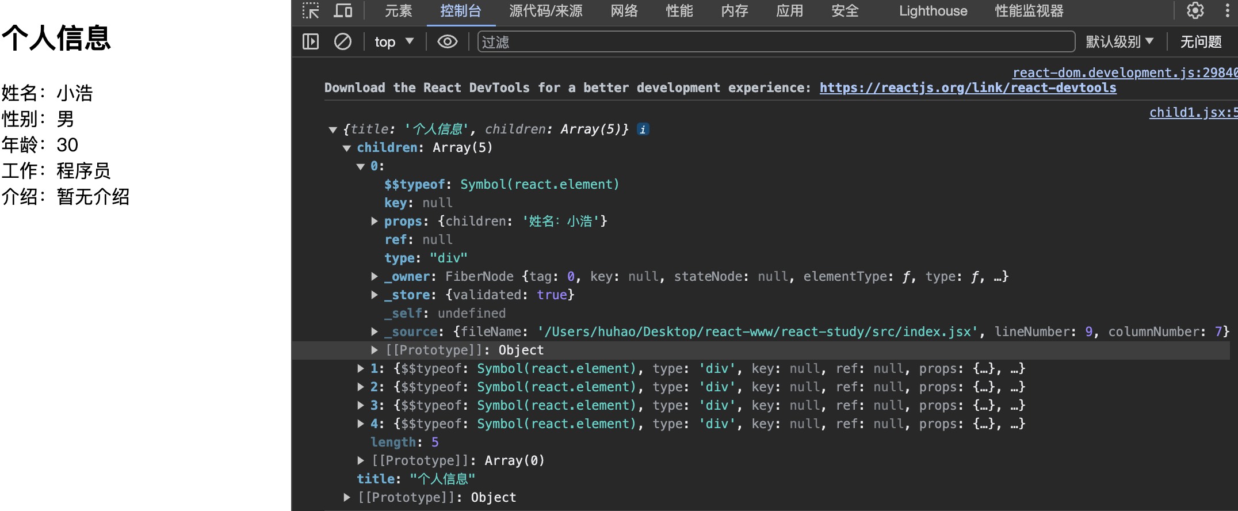Switch to the 内存 tab
1238x511 pixels.
click(x=735, y=11)
